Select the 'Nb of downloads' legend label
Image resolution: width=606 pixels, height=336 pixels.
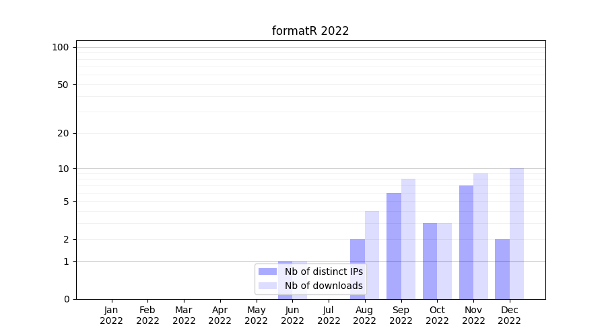click(x=323, y=286)
